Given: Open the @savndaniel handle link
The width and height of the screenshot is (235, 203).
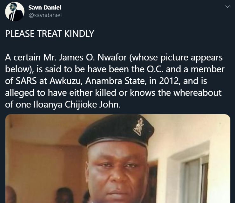Looking at the screenshot, I should coord(45,15).
